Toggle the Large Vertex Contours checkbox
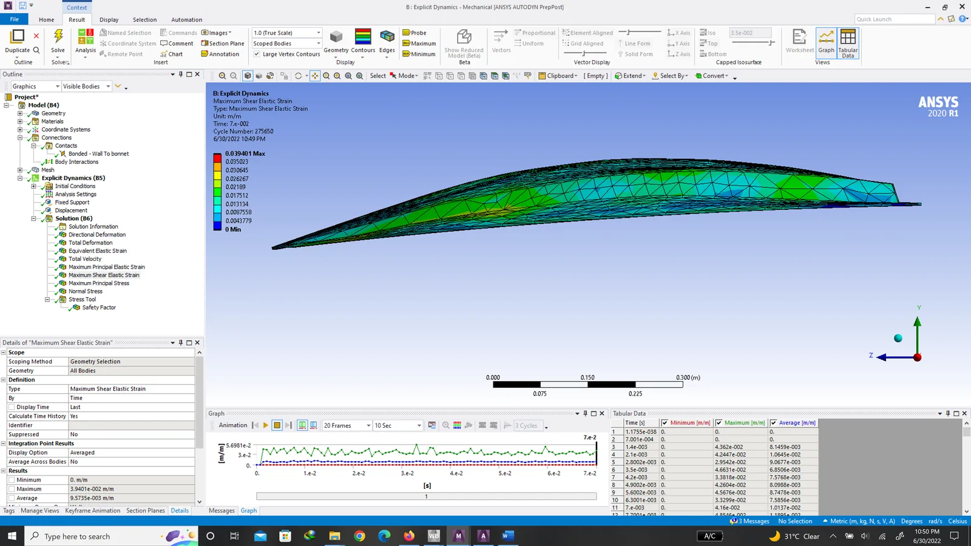 pos(257,54)
